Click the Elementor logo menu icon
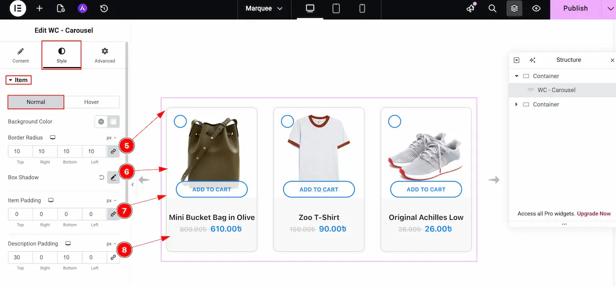Screen dimensions: 616x286 [17, 9]
